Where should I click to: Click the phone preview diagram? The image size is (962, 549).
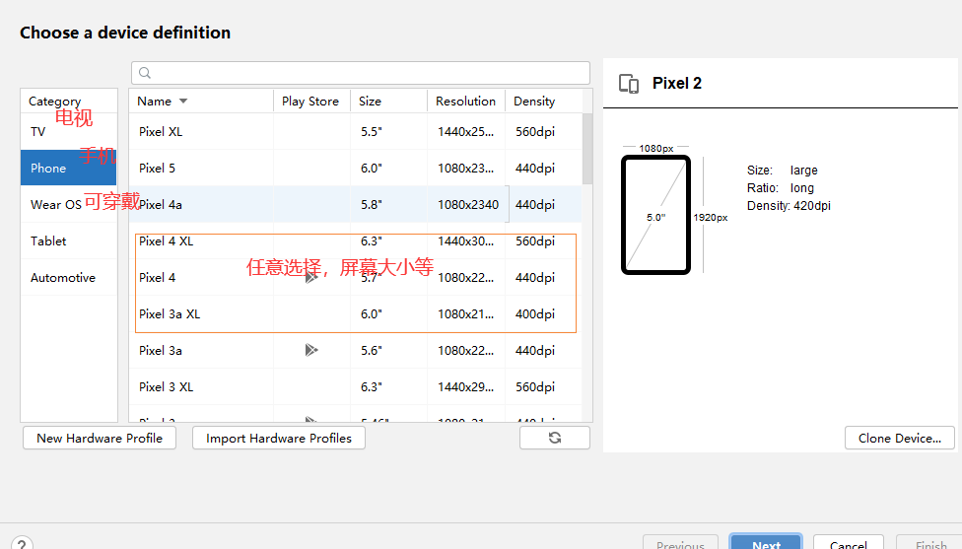click(655, 215)
